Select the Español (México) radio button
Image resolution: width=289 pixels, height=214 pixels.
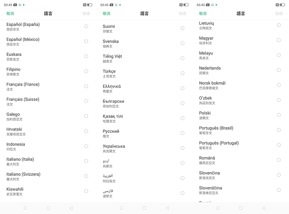coord(86,41)
